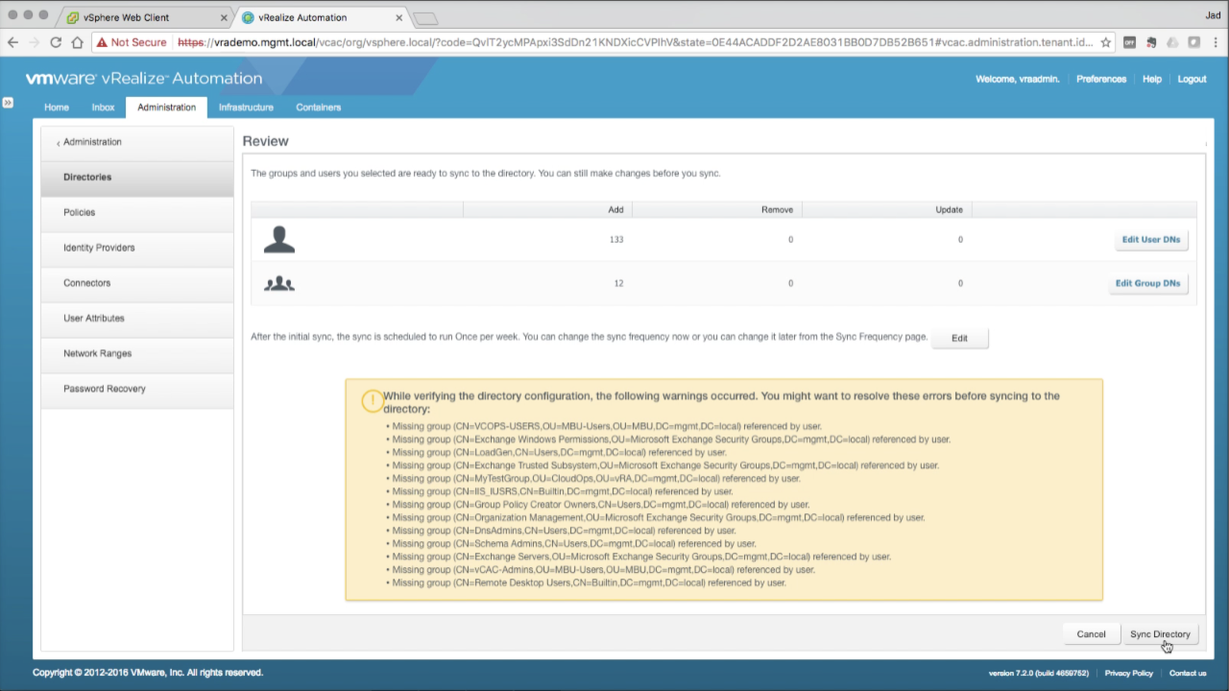Select Directories in the sidebar
The width and height of the screenshot is (1229, 691).
(137, 178)
